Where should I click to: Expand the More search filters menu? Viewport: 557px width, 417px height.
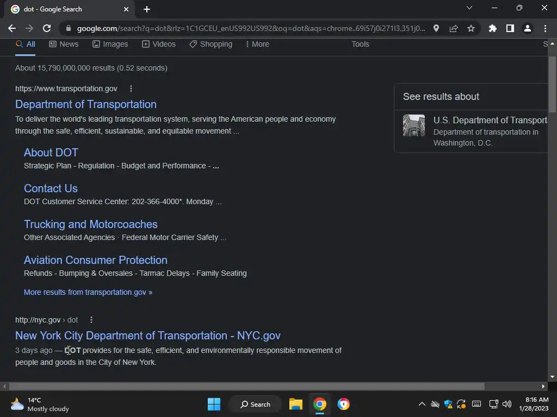pyautogui.click(x=257, y=45)
